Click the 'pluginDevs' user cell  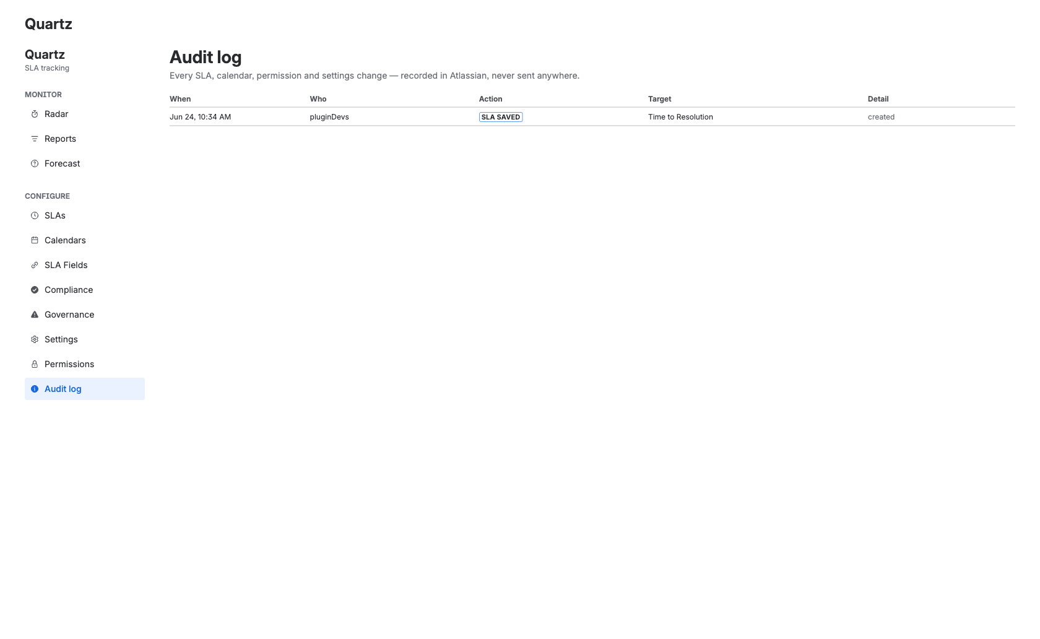[x=329, y=117]
